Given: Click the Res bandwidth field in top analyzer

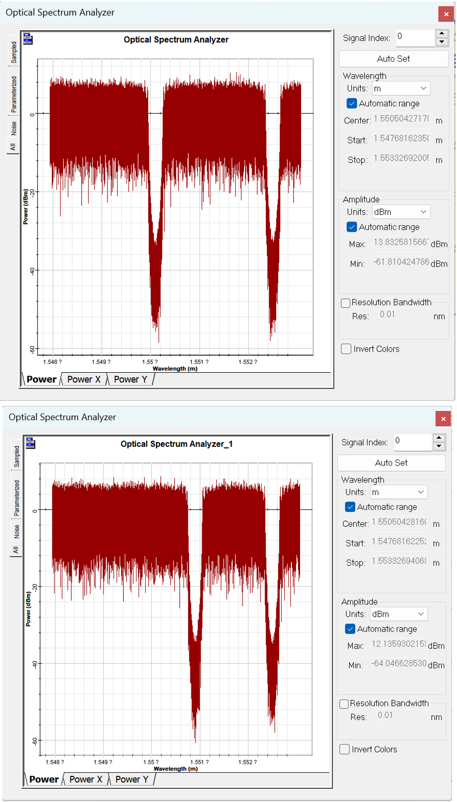Looking at the screenshot, I should click(x=404, y=315).
